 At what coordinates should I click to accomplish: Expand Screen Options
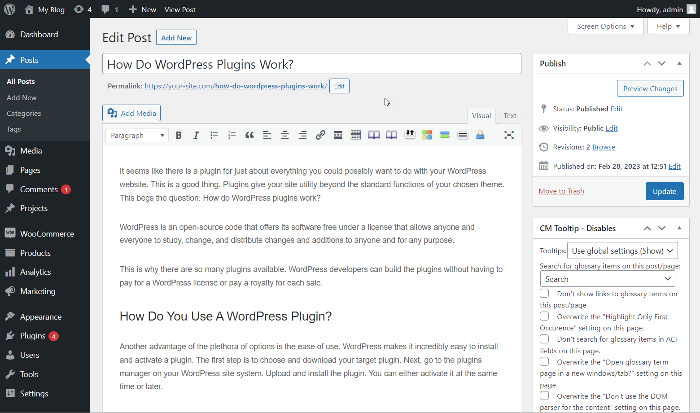coord(606,26)
